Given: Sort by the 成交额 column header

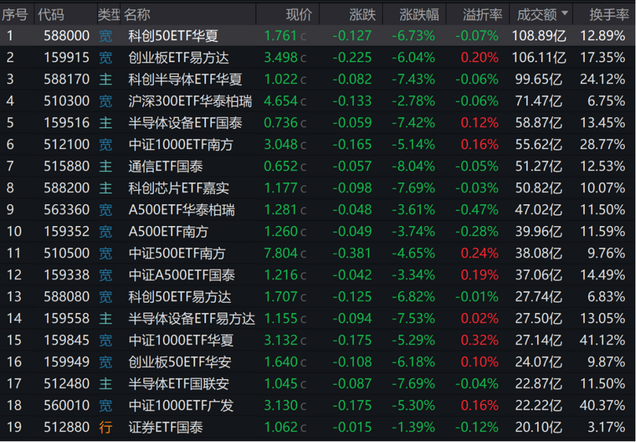Looking at the screenshot, I should (x=542, y=15).
